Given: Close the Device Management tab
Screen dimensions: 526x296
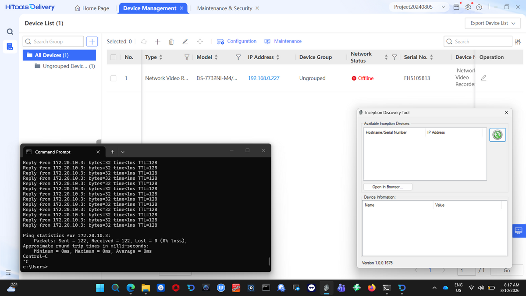Looking at the screenshot, I should pyautogui.click(x=181, y=8).
